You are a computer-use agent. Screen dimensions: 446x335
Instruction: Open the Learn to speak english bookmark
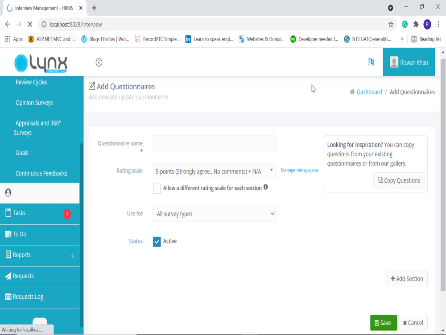[x=209, y=39]
